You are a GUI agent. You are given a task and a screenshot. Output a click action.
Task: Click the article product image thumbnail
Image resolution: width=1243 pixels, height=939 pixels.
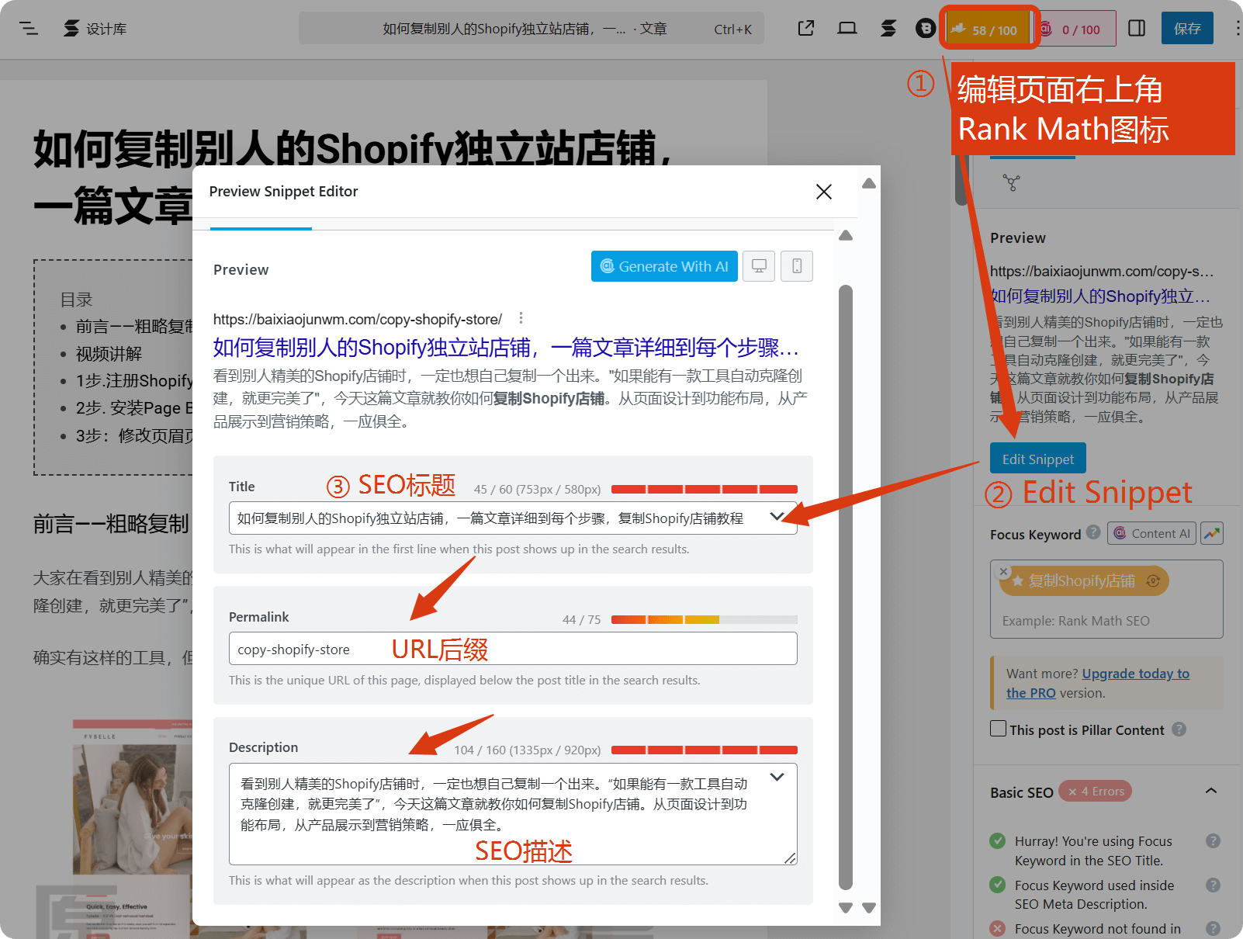pos(132,797)
